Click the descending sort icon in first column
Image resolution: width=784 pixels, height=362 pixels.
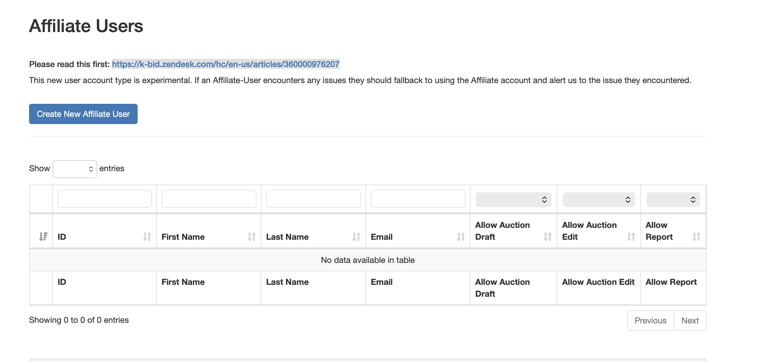(43, 236)
